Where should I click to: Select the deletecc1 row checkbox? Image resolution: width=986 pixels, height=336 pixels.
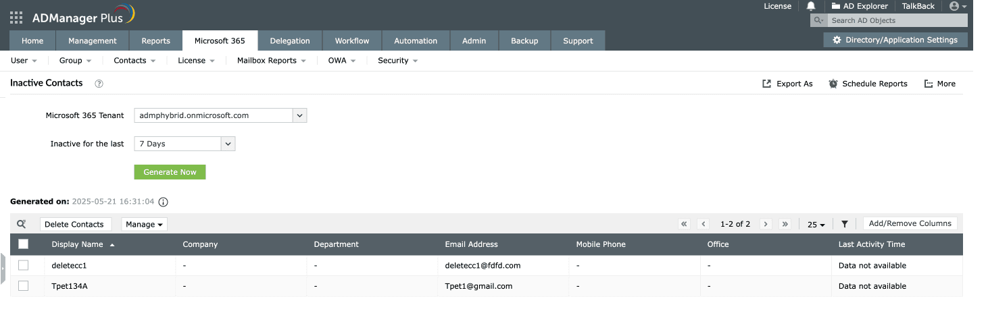tap(23, 265)
